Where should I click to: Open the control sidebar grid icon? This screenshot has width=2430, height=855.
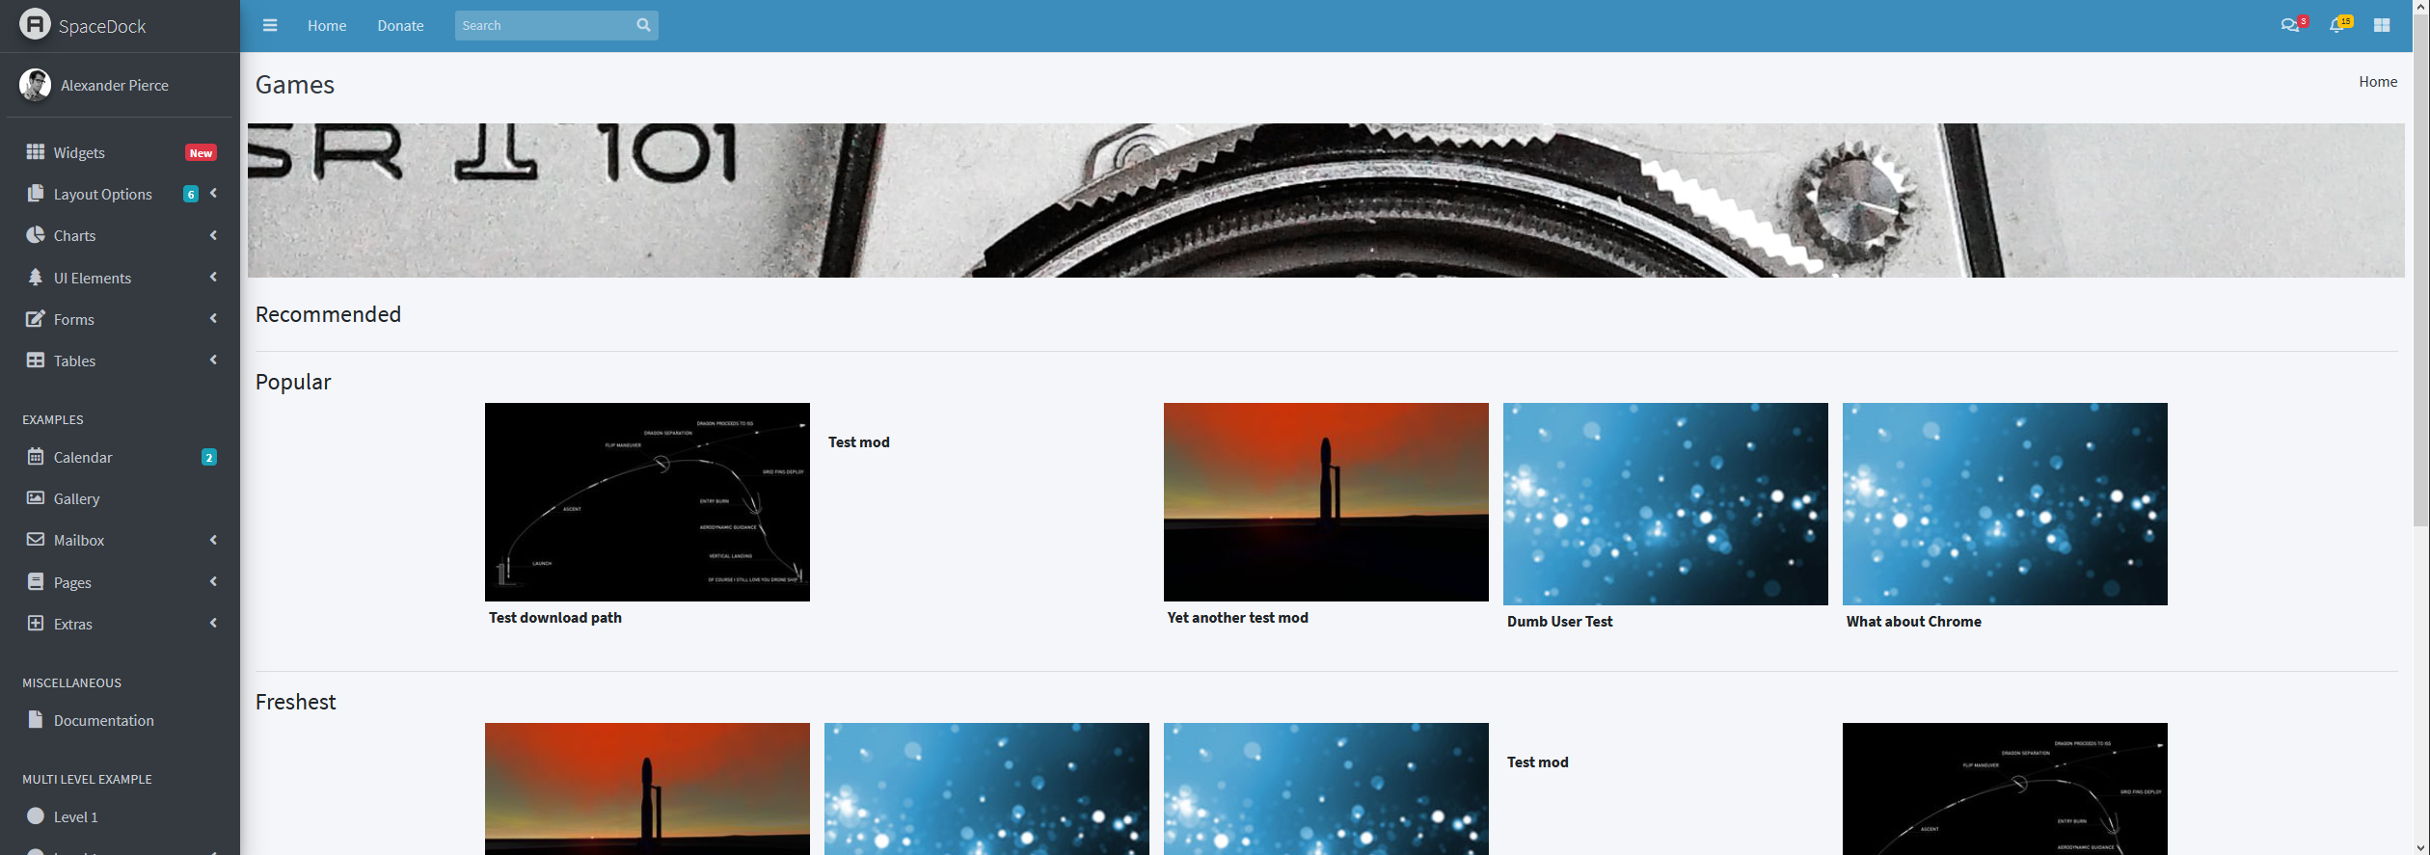pyautogui.click(x=2382, y=25)
